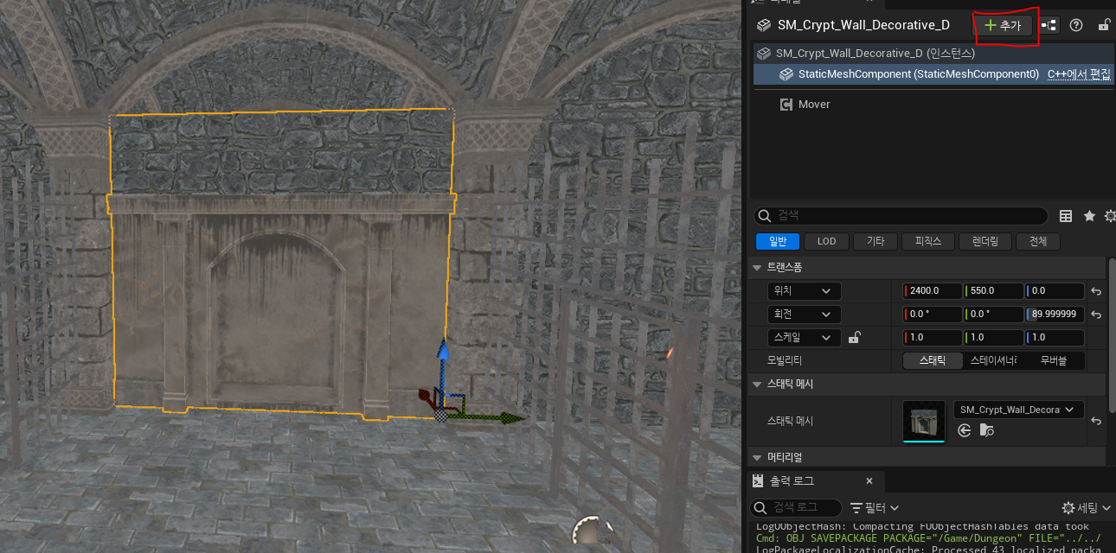Select the 기타 filter tab
This screenshot has height=553, width=1116.
pyautogui.click(x=875, y=242)
